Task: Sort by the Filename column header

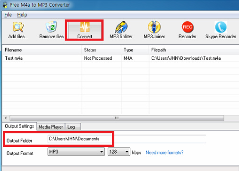Action: click(x=42, y=50)
